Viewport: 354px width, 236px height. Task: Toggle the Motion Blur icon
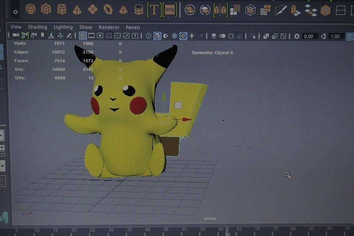coord(222,36)
